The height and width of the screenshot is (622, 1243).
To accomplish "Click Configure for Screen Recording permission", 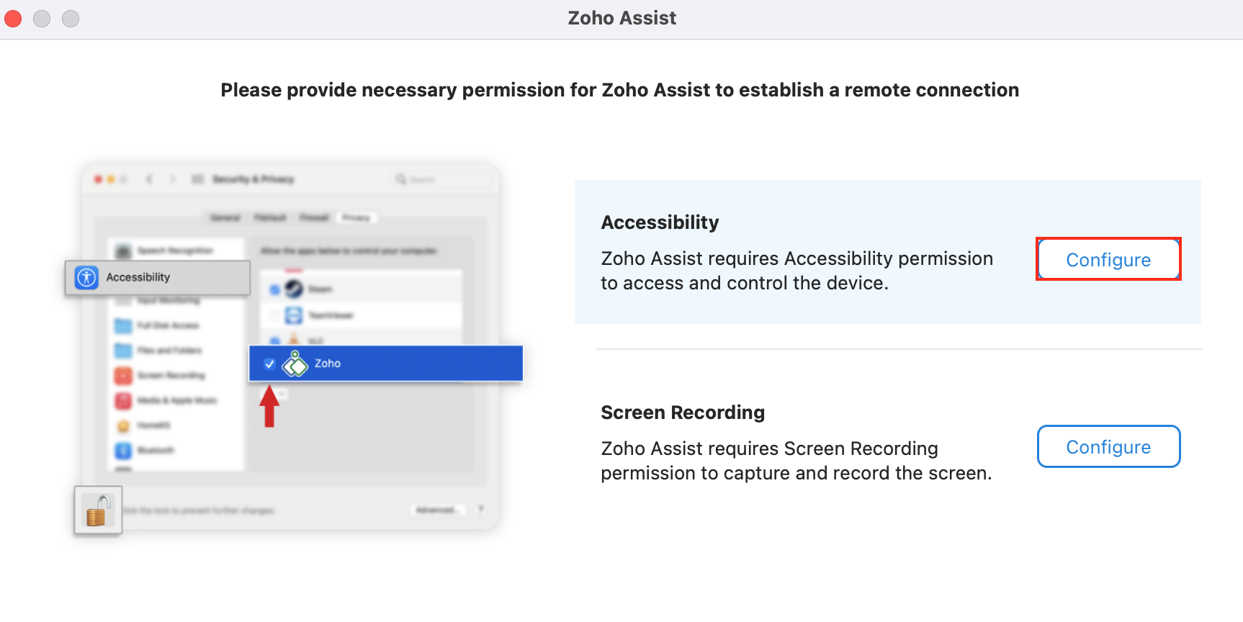I will pos(1108,446).
